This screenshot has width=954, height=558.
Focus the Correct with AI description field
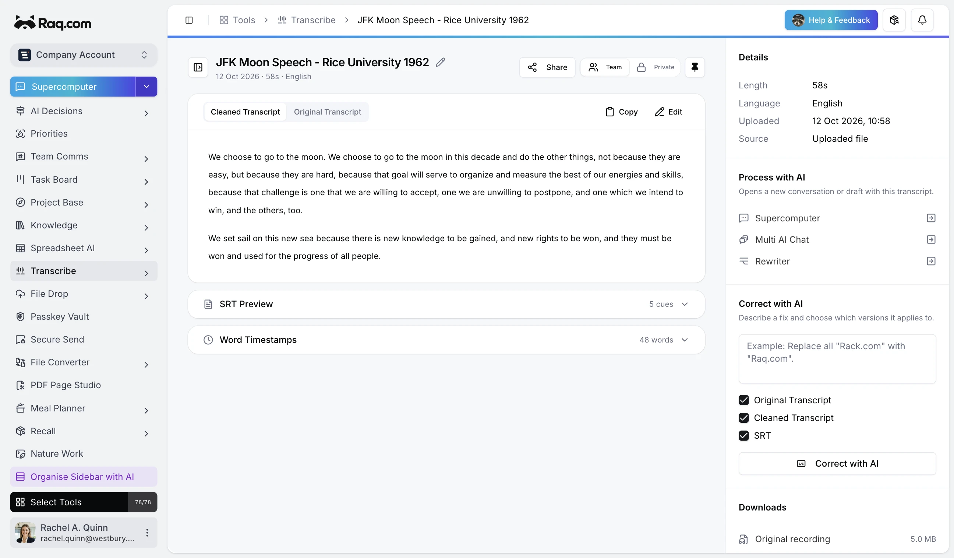pos(837,358)
